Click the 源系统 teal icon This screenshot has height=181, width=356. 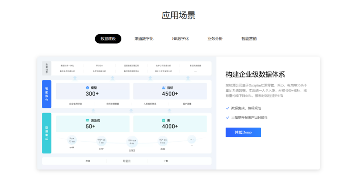(x=88, y=121)
